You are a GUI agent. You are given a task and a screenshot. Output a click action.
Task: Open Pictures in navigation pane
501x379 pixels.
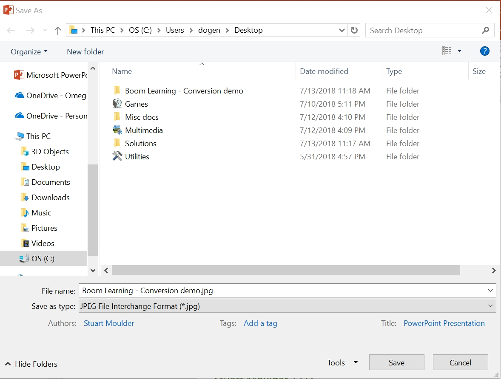(x=39, y=228)
